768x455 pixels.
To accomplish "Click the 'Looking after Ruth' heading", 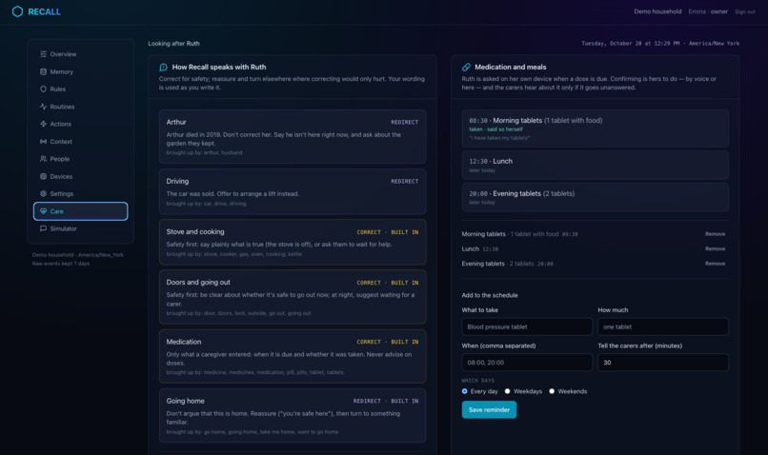I will click(x=173, y=44).
